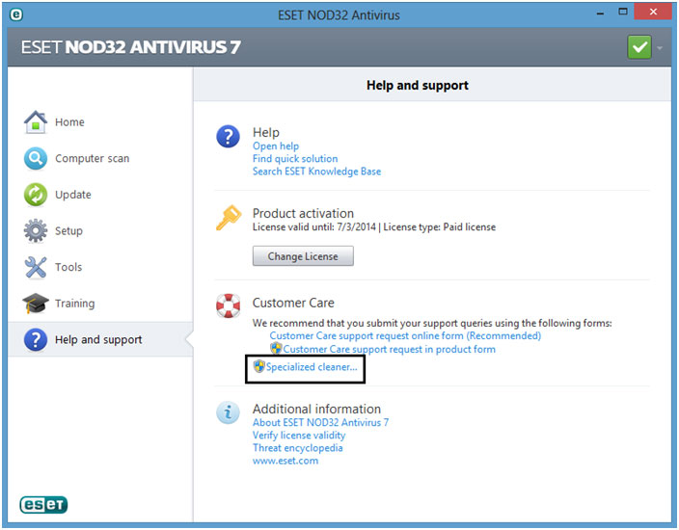Expand dropdown arrow next to status checkmark

(660, 48)
